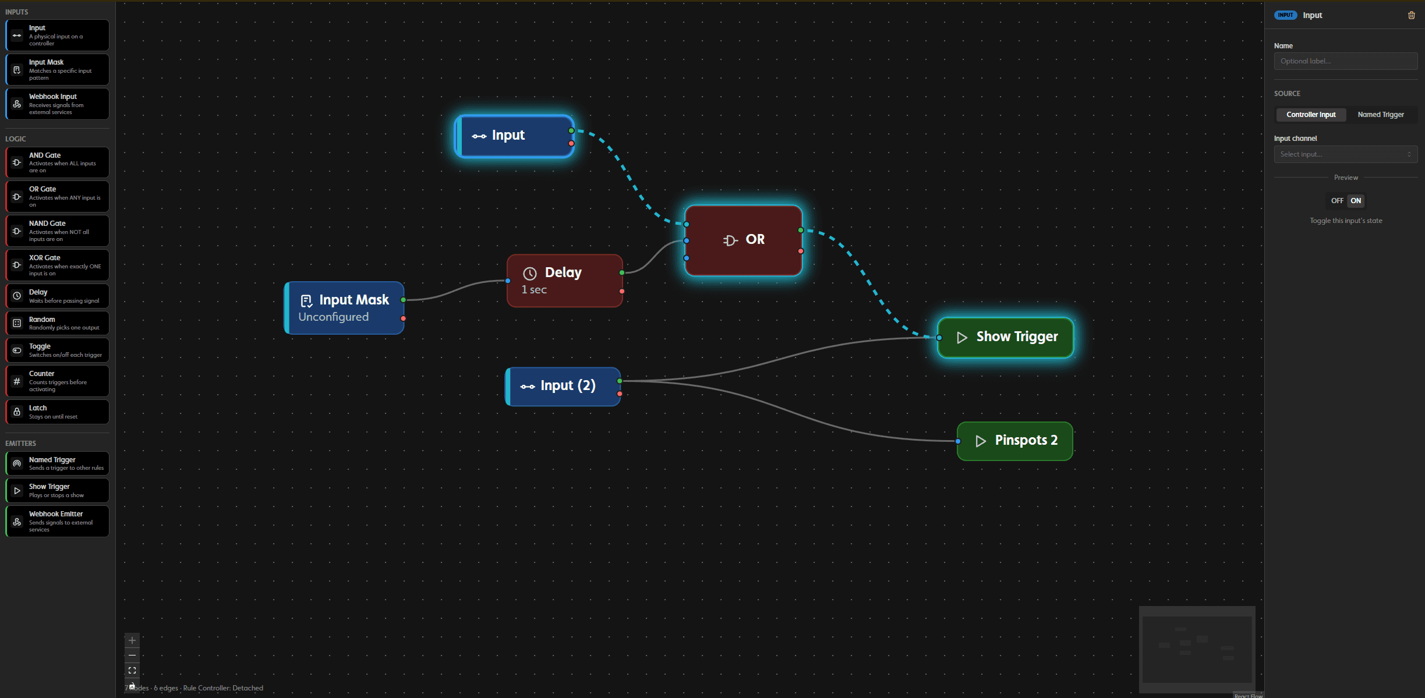Select the AND Gate logic icon
Image resolution: width=1425 pixels, height=698 pixels.
(x=16, y=162)
